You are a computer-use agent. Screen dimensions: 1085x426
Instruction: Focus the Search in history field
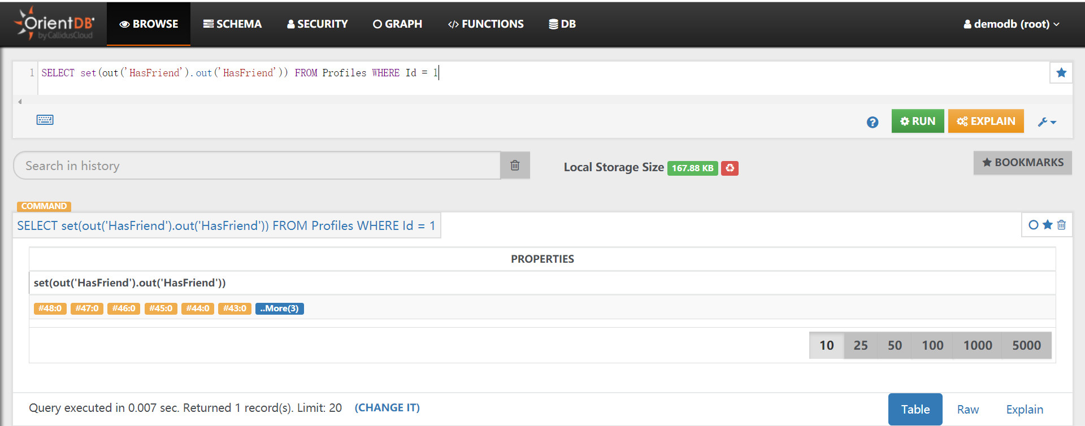tap(257, 166)
